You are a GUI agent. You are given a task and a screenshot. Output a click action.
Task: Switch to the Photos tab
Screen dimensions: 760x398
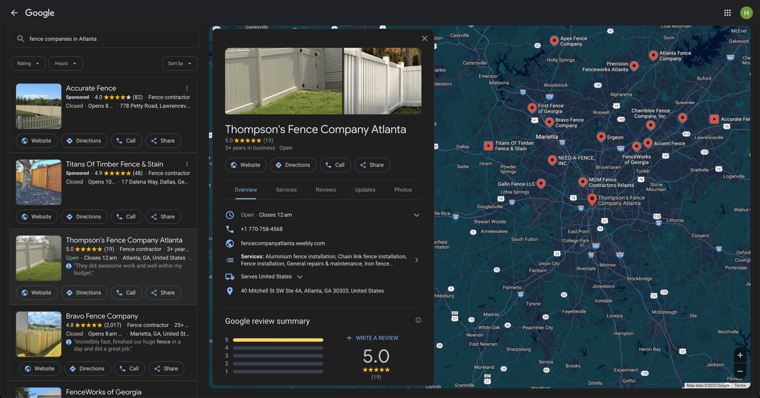point(403,190)
